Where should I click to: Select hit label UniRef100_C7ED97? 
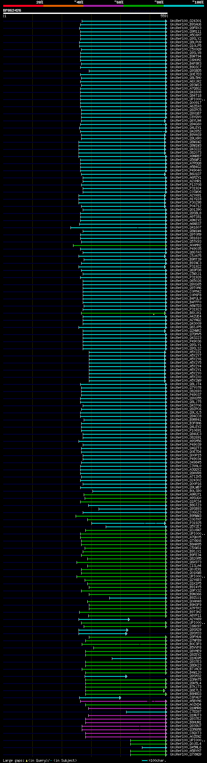(186, 712)
